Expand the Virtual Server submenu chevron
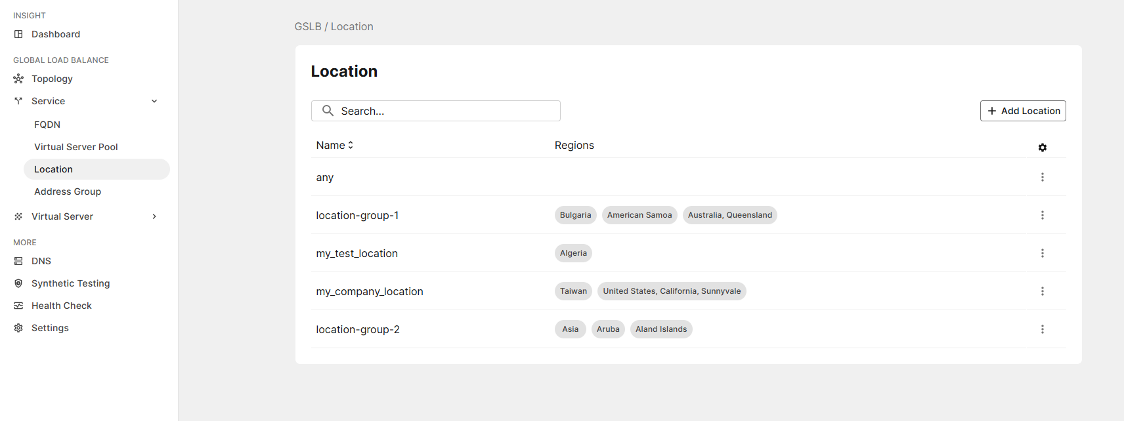 coord(154,216)
